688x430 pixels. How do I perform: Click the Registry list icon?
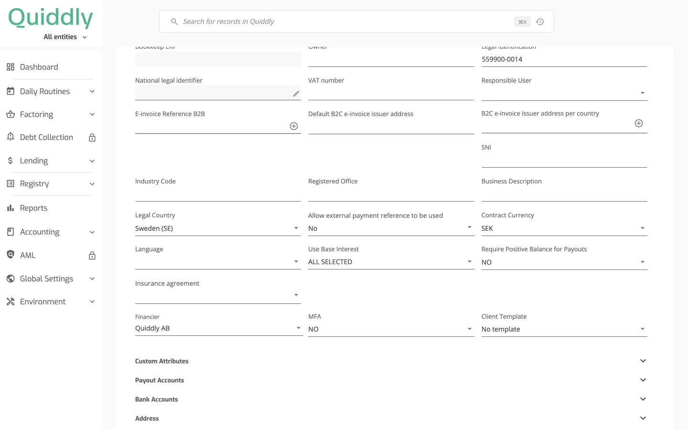(x=11, y=183)
